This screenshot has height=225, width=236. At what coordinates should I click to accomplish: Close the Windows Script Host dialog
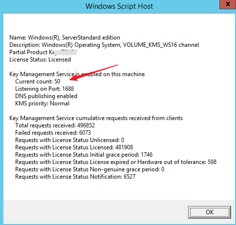(x=228, y=4)
